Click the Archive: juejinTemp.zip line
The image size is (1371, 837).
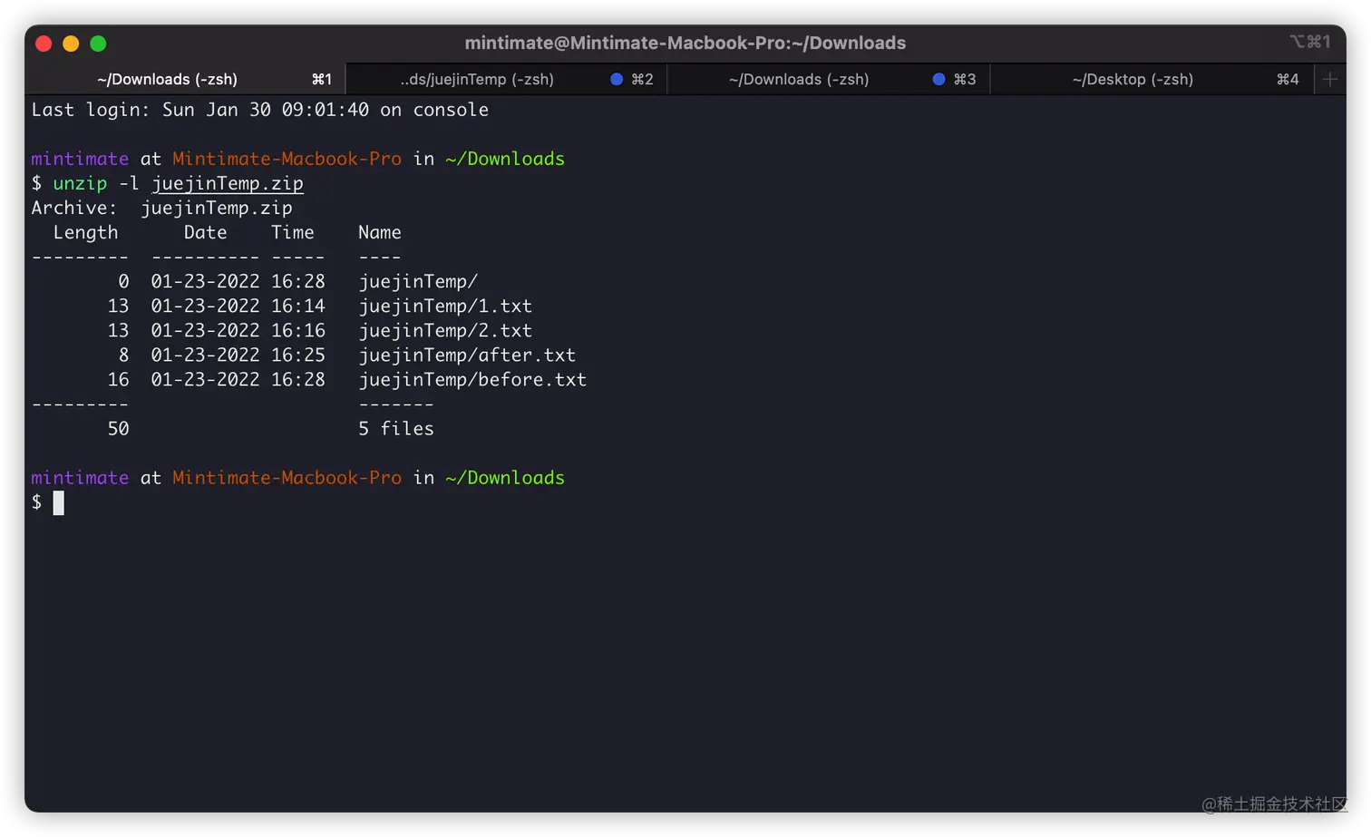(162, 208)
